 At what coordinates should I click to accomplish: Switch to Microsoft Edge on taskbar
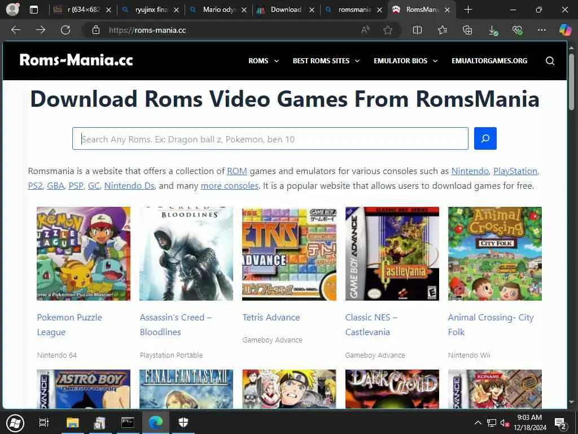pos(156,423)
